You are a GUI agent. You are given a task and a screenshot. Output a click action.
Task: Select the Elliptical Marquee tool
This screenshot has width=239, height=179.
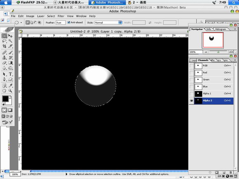pos(4,36)
